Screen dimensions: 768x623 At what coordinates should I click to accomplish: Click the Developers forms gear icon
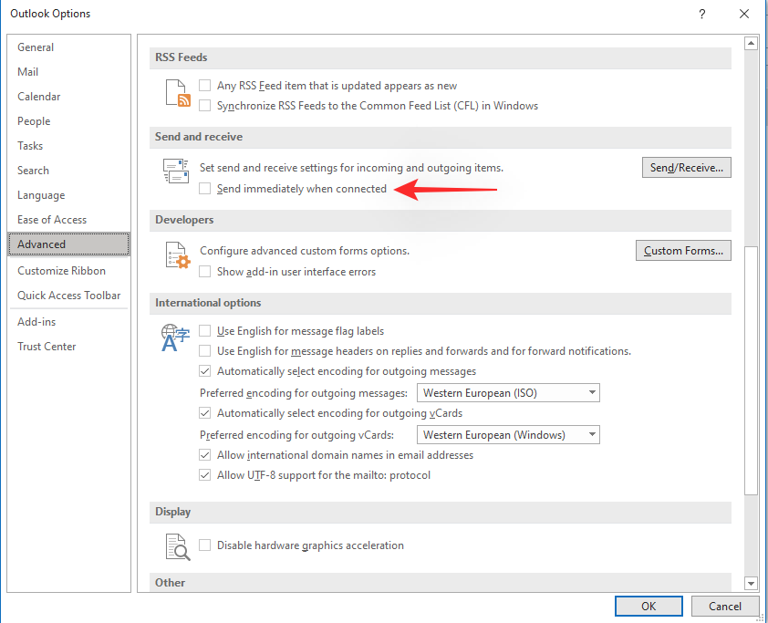177,255
